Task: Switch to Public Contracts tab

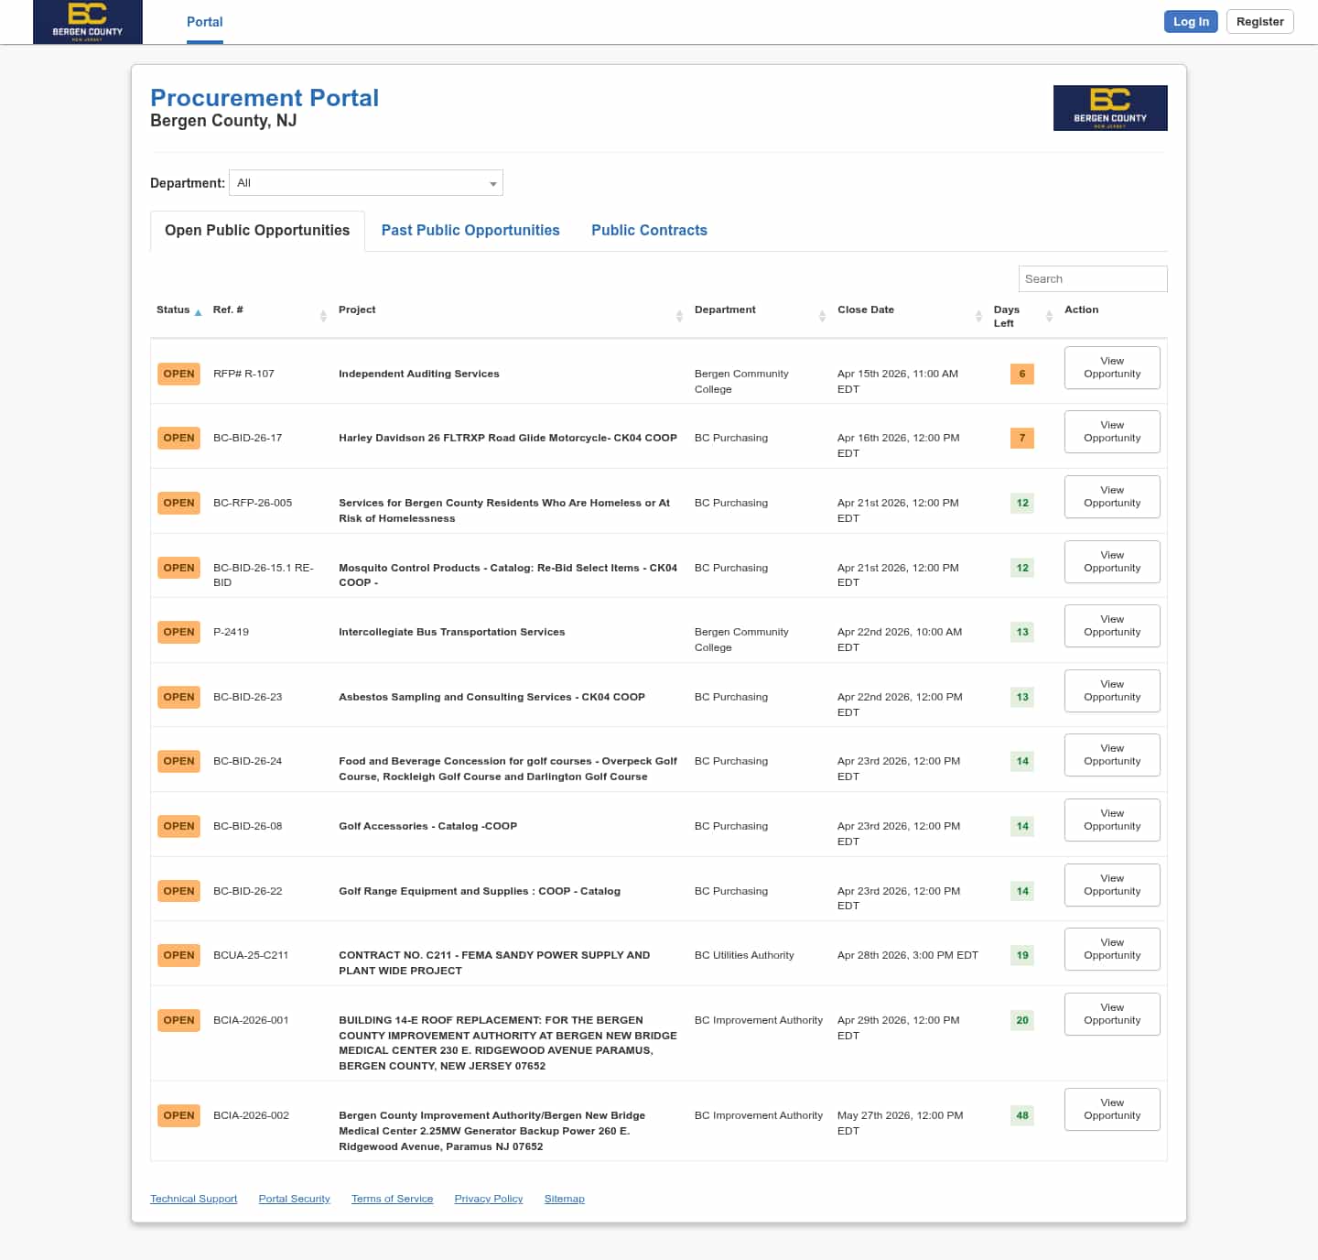Action: click(x=649, y=231)
